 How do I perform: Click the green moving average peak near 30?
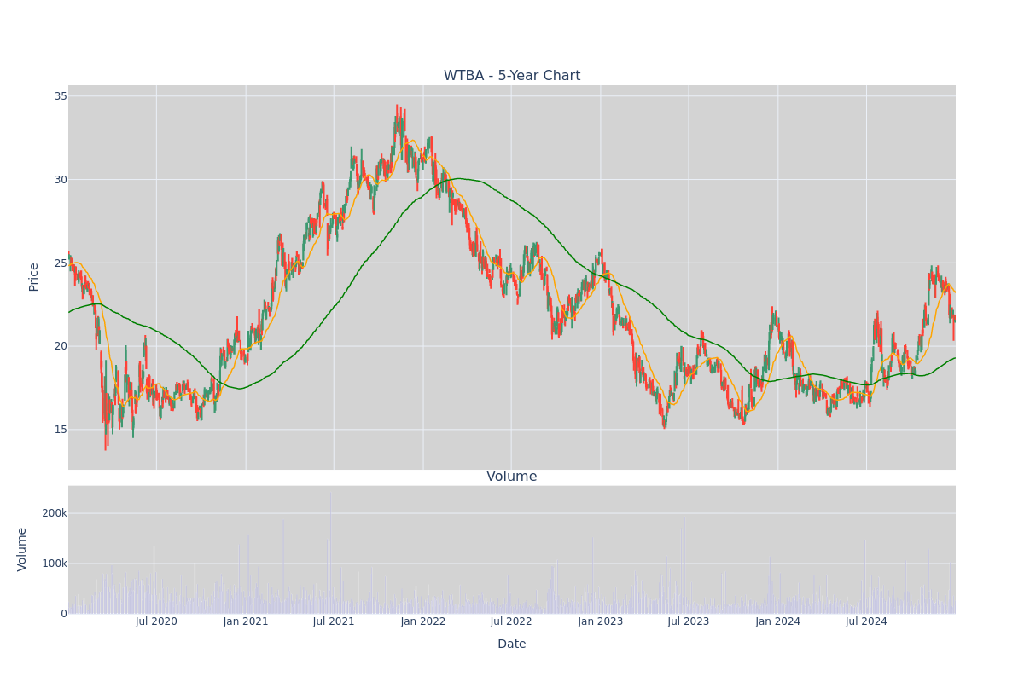(x=459, y=178)
